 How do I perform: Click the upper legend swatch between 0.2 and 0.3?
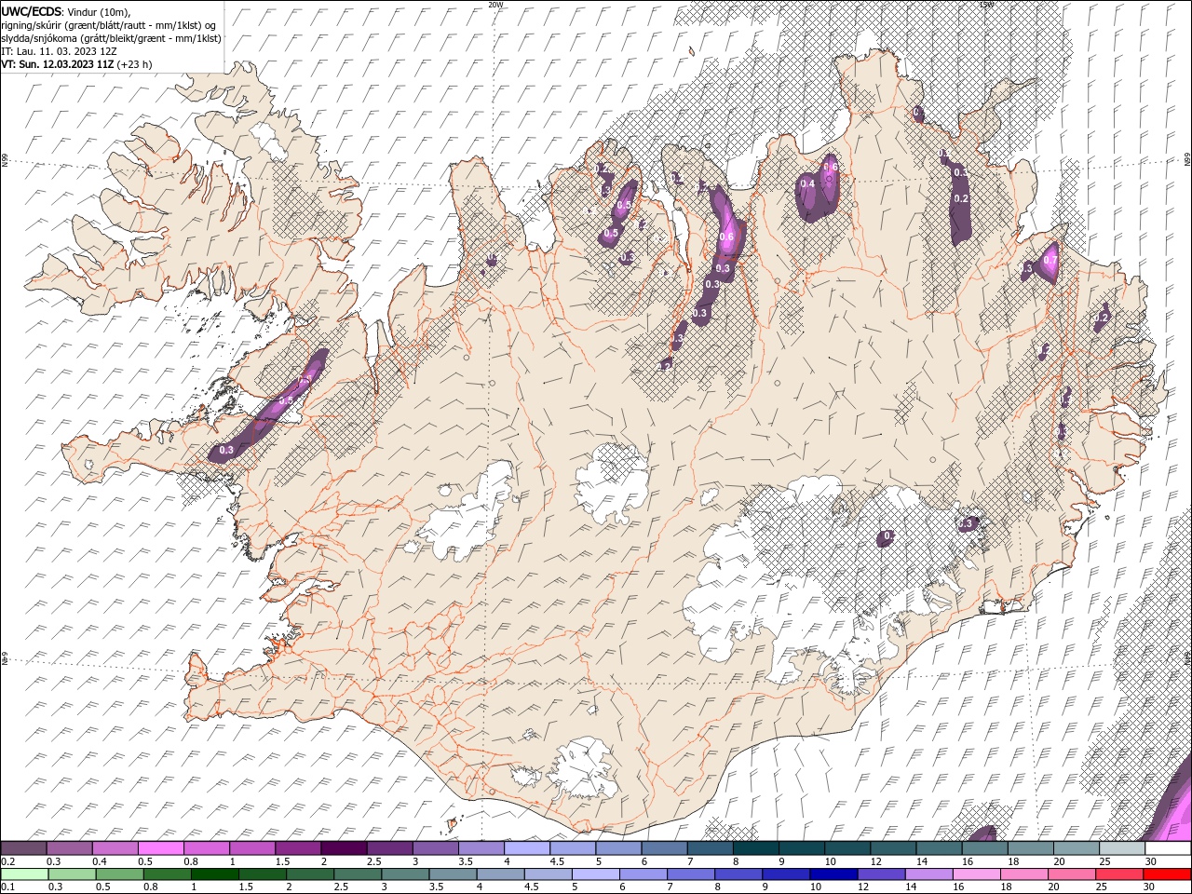(23, 848)
